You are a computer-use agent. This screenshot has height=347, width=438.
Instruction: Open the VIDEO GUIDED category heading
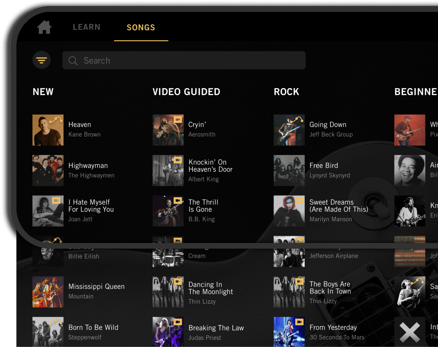[x=186, y=92]
